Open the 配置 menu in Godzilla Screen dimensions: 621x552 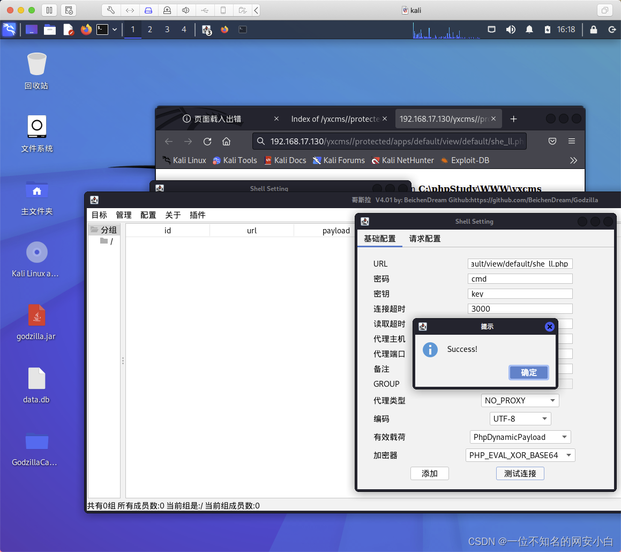[148, 215]
